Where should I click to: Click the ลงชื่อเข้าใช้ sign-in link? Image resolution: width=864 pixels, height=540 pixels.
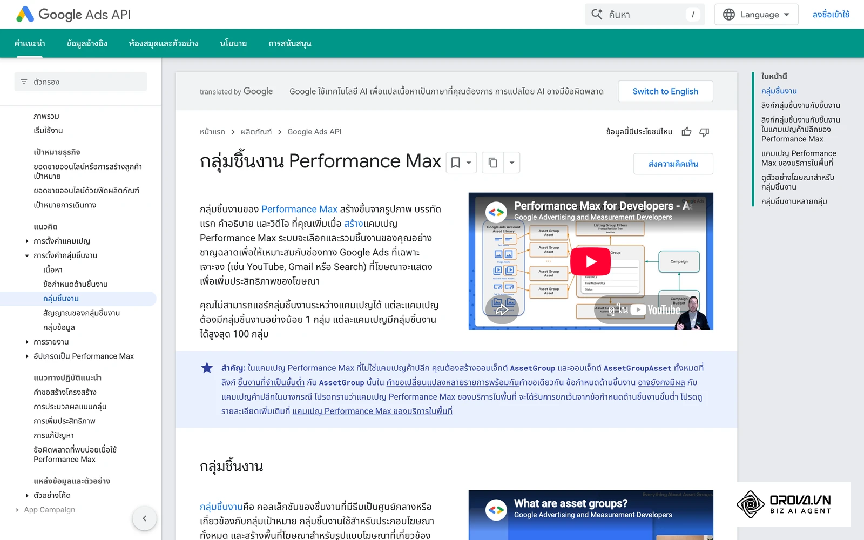coord(831,15)
